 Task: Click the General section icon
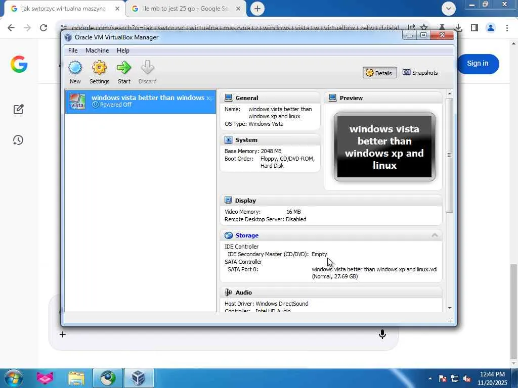click(228, 98)
